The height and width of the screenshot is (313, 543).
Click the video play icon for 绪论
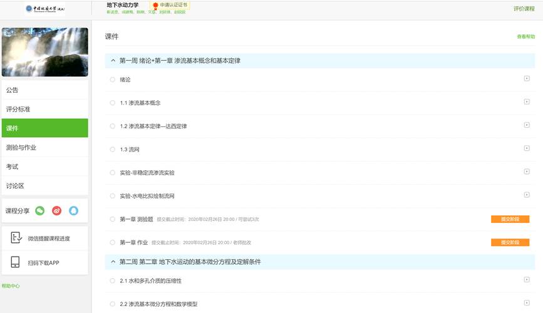[527, 79]
